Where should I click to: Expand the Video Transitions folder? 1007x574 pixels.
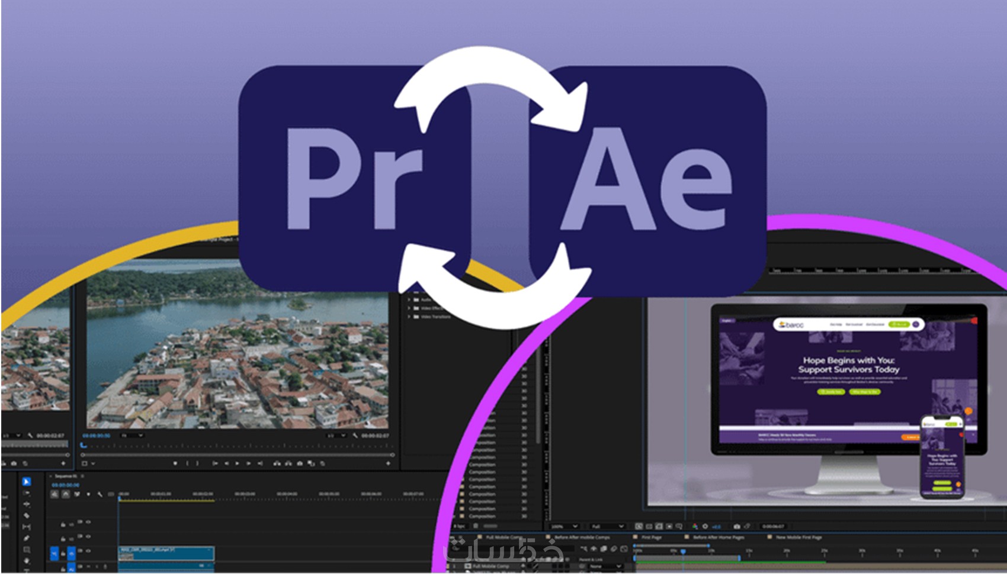pos(409,317)
